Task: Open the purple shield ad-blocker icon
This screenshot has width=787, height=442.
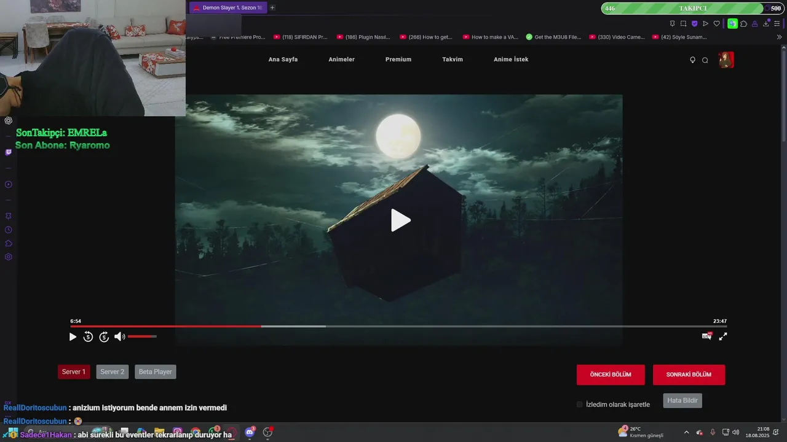Action: [695, 23]
